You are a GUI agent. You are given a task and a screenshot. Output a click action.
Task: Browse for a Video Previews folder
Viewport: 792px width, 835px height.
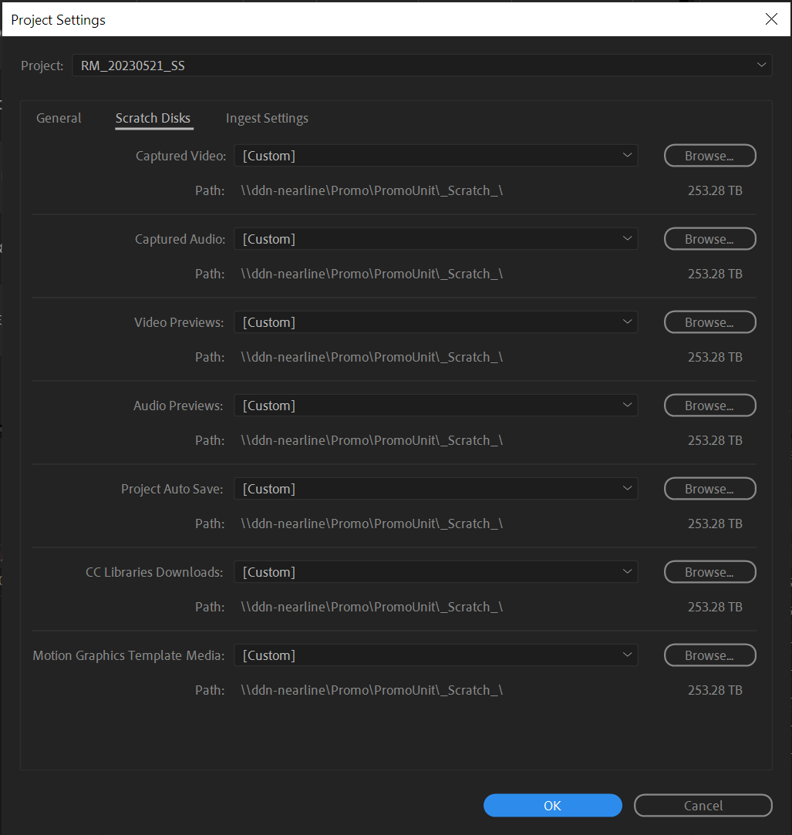[x=709, y=322]
